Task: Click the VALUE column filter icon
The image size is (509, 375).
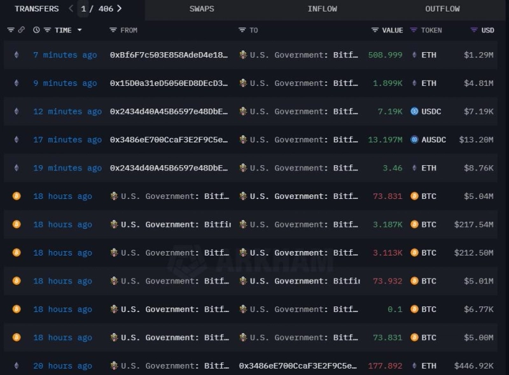Action: tap(375, 30)
